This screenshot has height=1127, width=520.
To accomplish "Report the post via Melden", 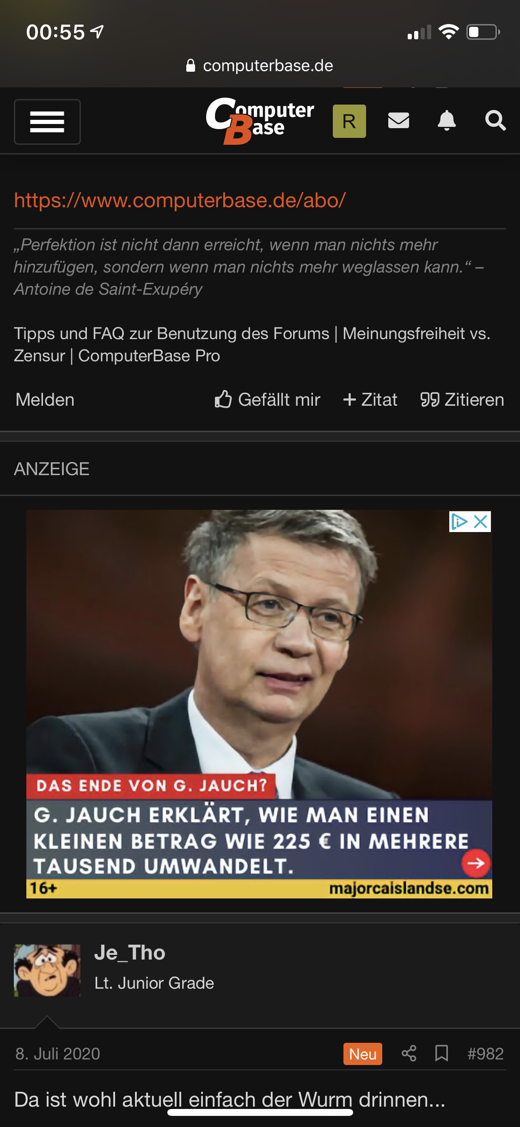I will coord(45,400).
